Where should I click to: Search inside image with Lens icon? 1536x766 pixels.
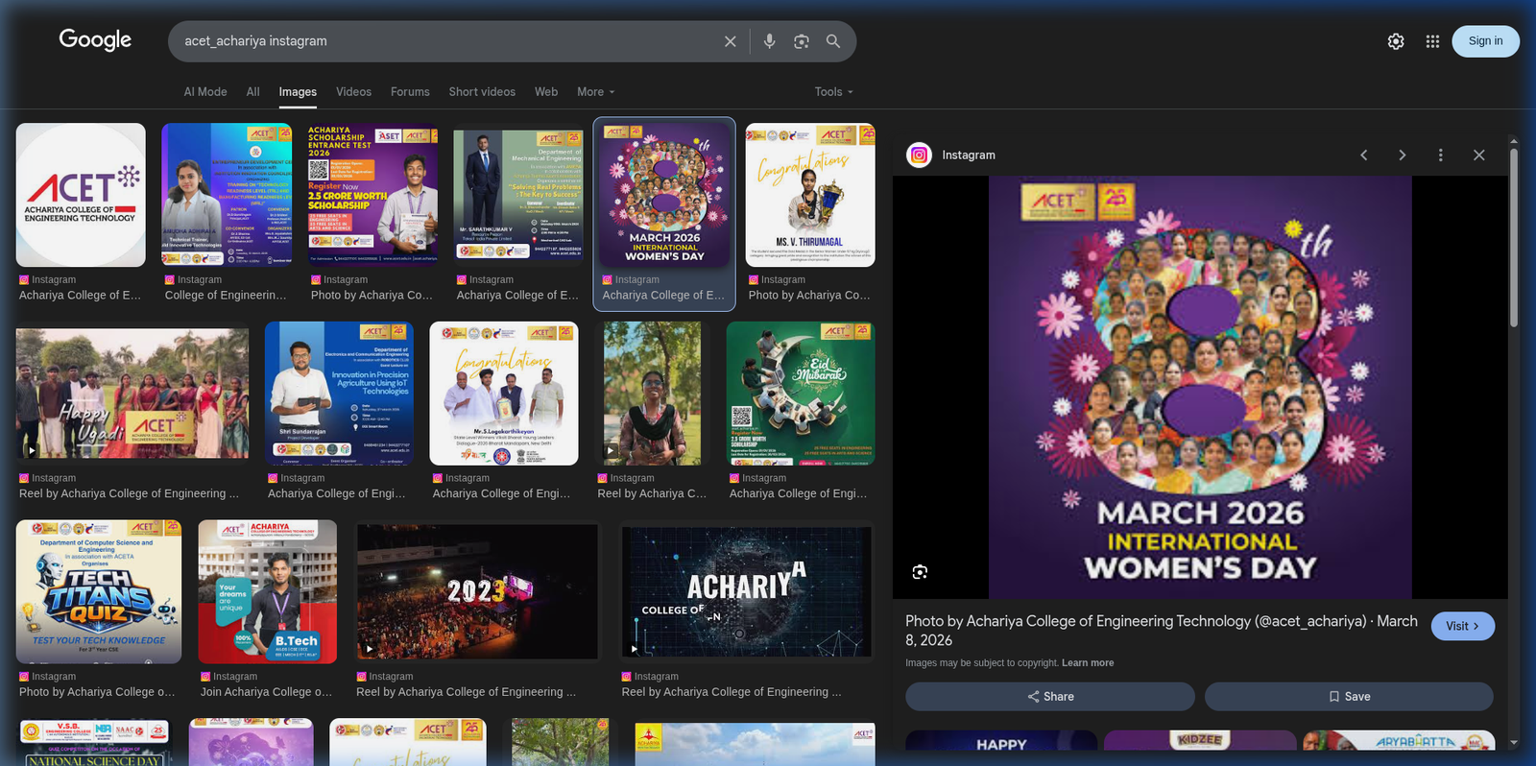point(920,572)
